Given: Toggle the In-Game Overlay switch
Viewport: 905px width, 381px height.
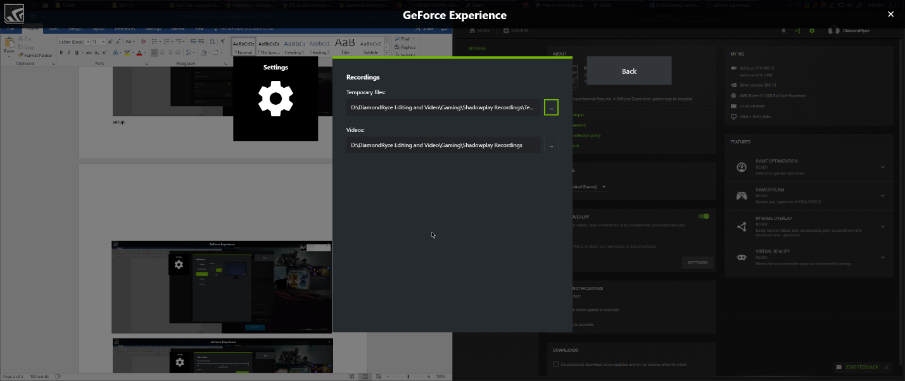Looking at the screenshot, I should coord(704,216).
